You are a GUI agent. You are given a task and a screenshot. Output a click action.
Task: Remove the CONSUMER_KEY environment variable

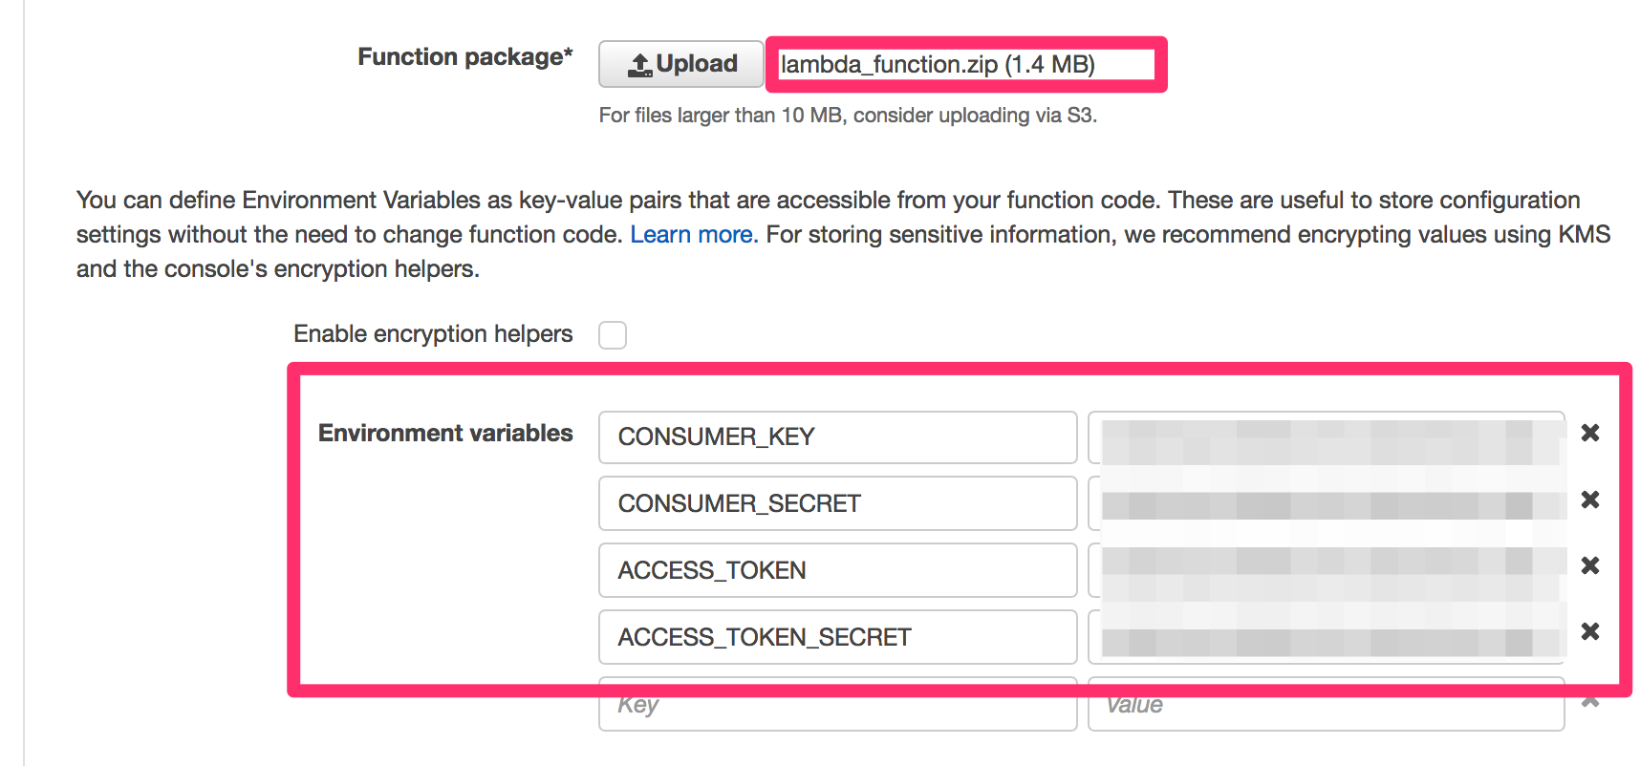click(1591, 433)
